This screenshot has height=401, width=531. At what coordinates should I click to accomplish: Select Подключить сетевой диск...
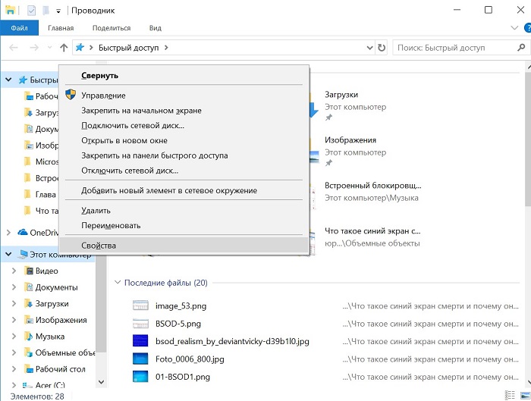point(184,126)
